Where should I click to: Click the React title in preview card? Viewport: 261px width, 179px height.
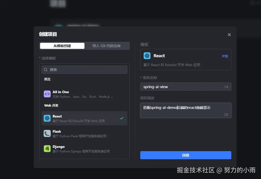pos(159,56)
